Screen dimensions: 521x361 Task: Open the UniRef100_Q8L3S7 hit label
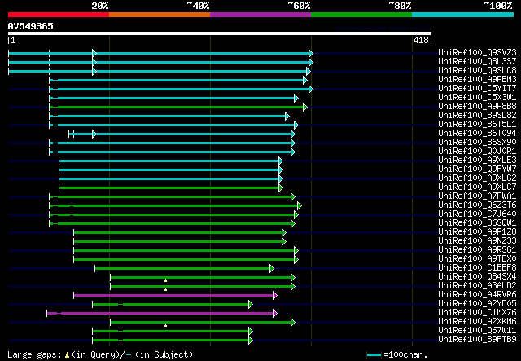(477, 62)
